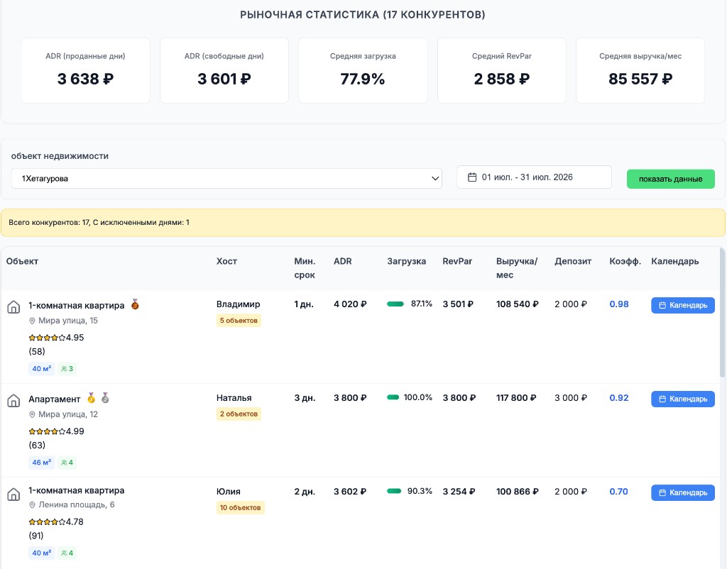Click Коэфф. column header

[x=625, y=261]
